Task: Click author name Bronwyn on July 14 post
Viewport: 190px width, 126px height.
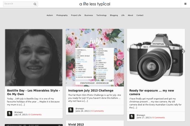Action: coord(19,112)
